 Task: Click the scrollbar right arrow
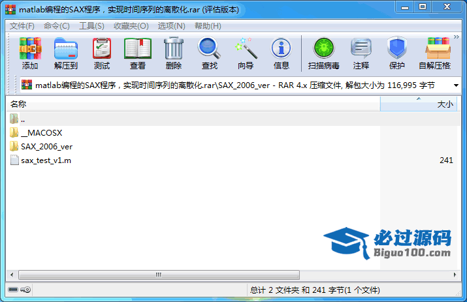(455, 275)
